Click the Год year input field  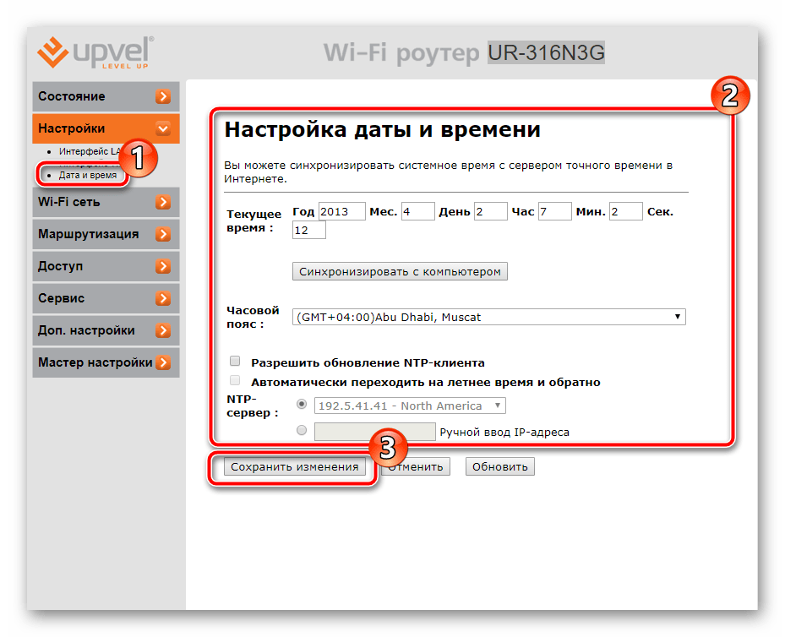(341, 211)
